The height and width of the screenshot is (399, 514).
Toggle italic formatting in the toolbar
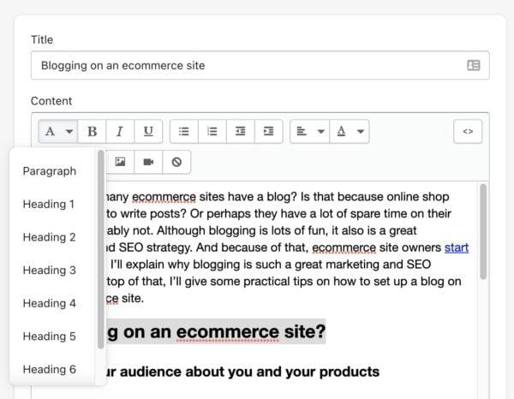tap(120, 131)
